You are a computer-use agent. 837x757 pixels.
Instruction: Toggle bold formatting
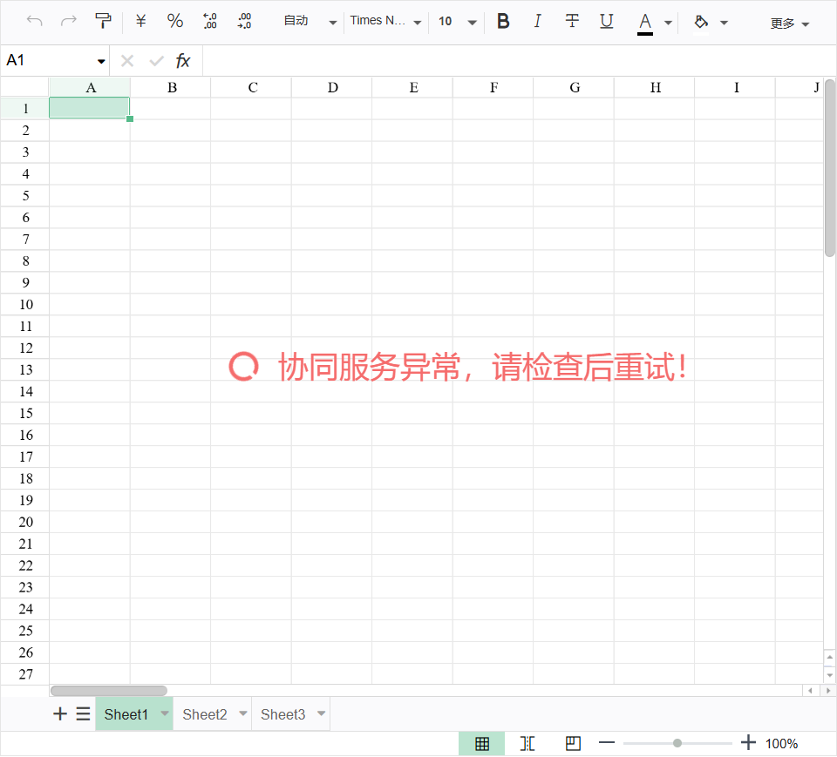pyautogui.click(x=503, y=21)
